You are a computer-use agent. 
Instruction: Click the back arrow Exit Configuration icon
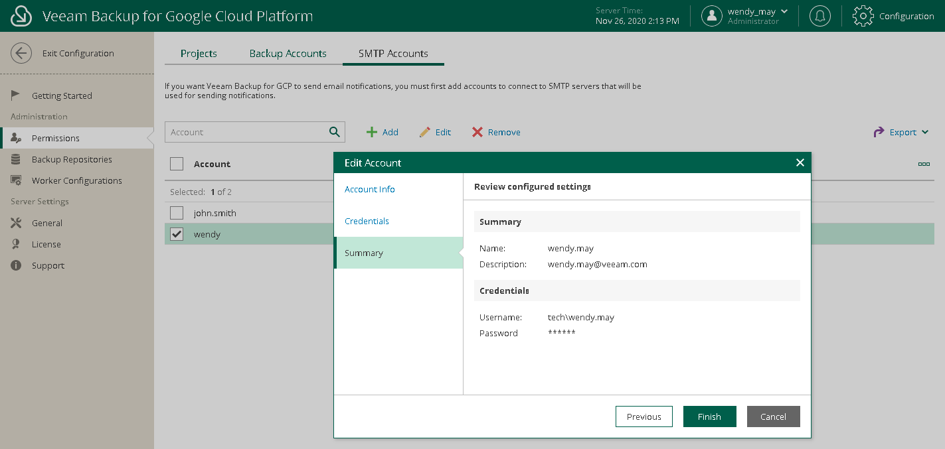pyautogui.click(x=21, y=53)
